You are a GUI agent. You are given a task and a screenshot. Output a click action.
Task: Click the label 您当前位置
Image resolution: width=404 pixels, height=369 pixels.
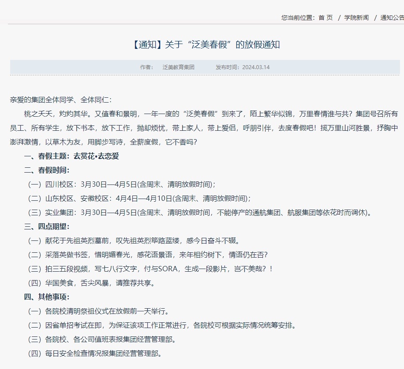coord(298,18)
